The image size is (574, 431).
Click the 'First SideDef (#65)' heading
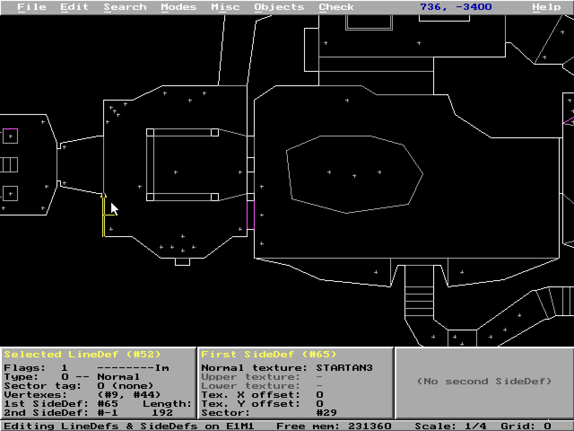click(x=269, y=354)
